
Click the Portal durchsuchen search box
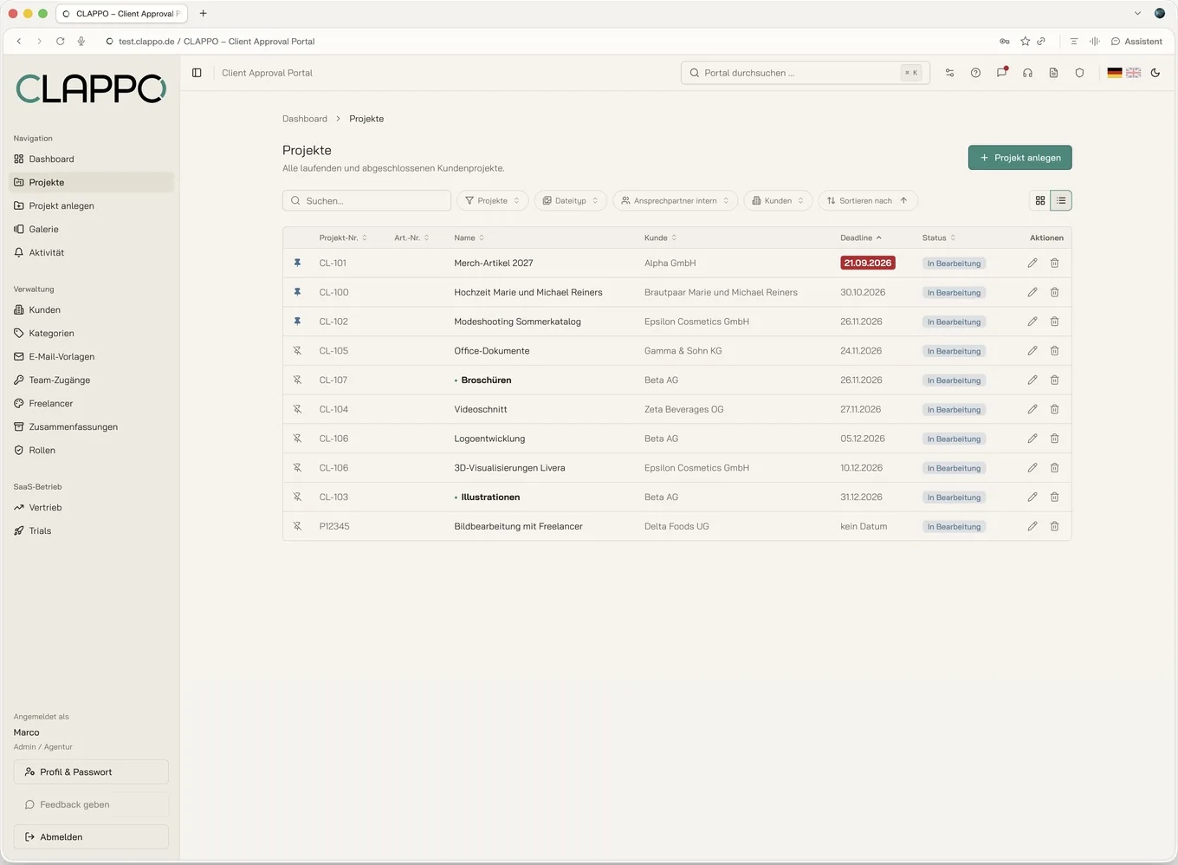[805, 73]
